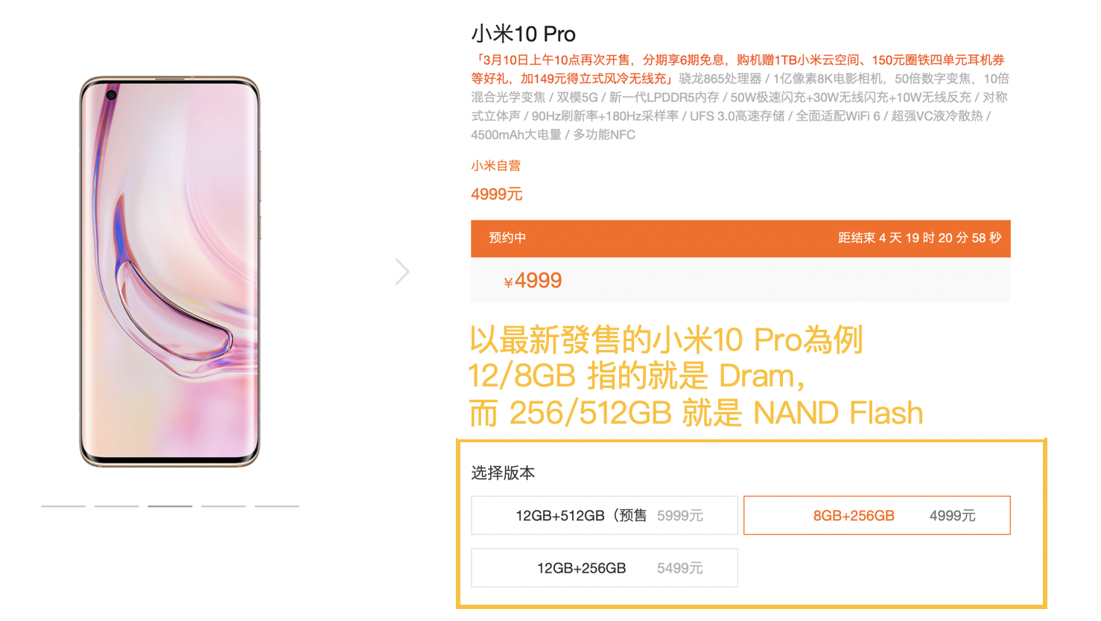Click the front camera punch-hole on phone
The image size is (1101, 621).
coord(111,95)
